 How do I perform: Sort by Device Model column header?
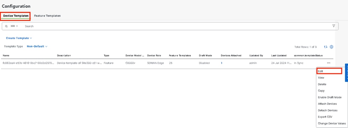click(135, 55)
